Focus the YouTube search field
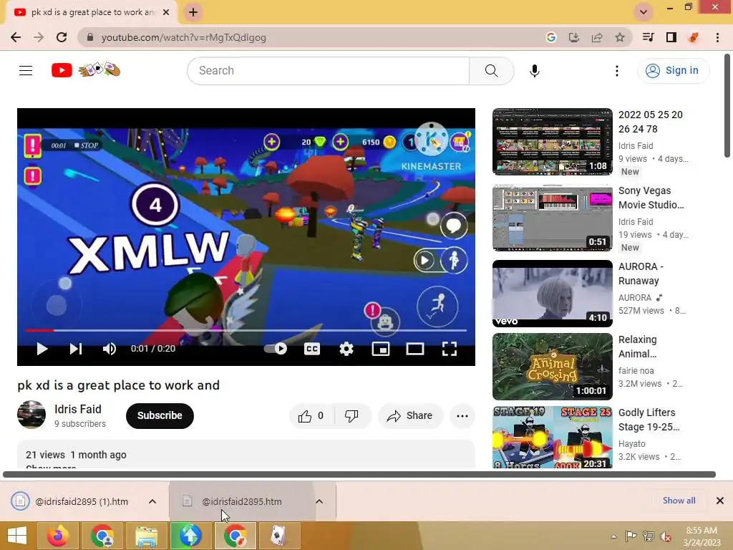The height and width of the screenshot is (550, 733). (328, 71)
